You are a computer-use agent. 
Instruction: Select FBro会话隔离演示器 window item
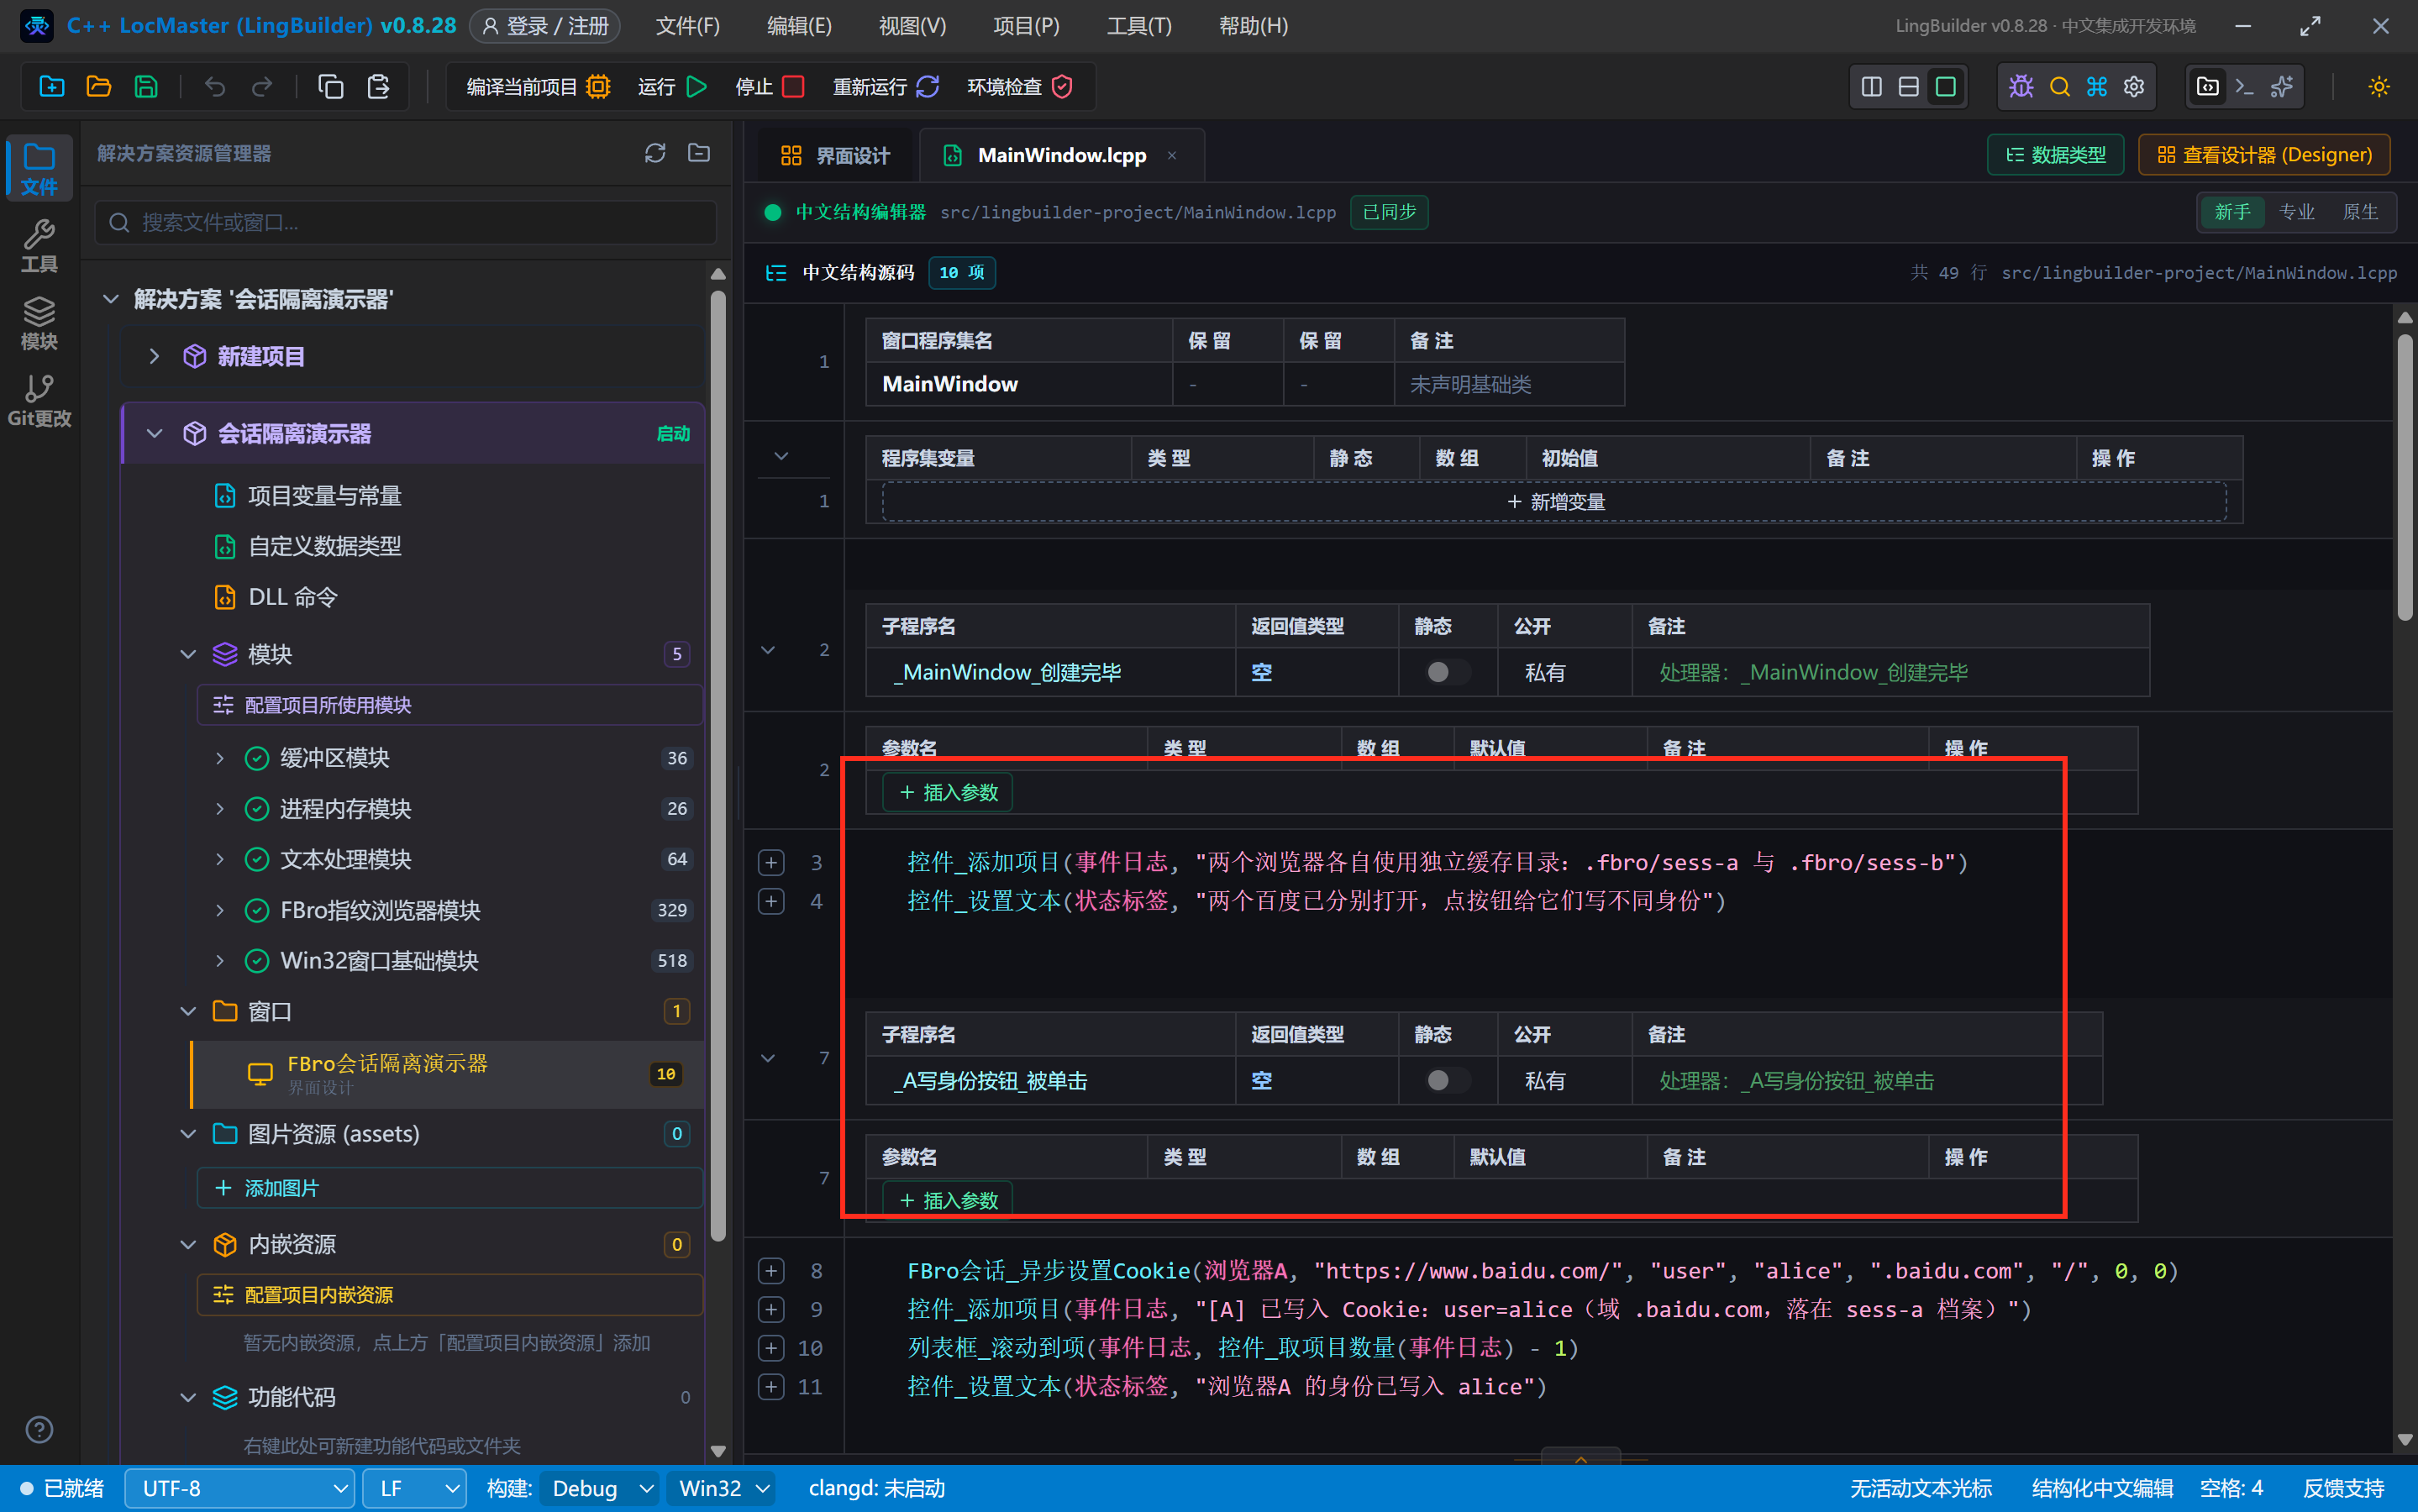[447, 1073]
